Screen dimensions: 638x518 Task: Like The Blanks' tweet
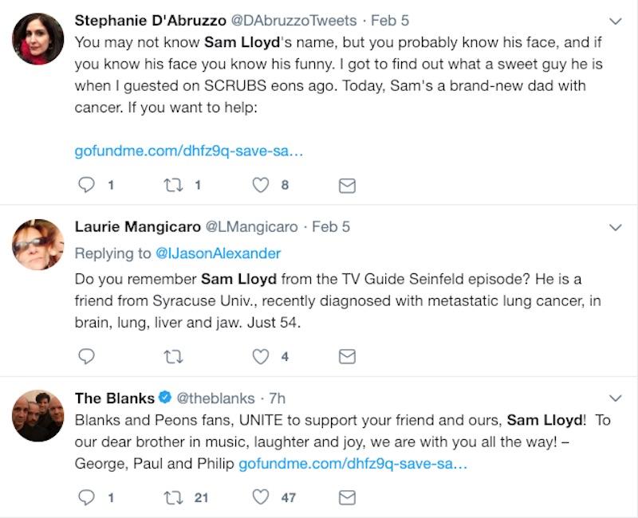click(x=260, y=497)
